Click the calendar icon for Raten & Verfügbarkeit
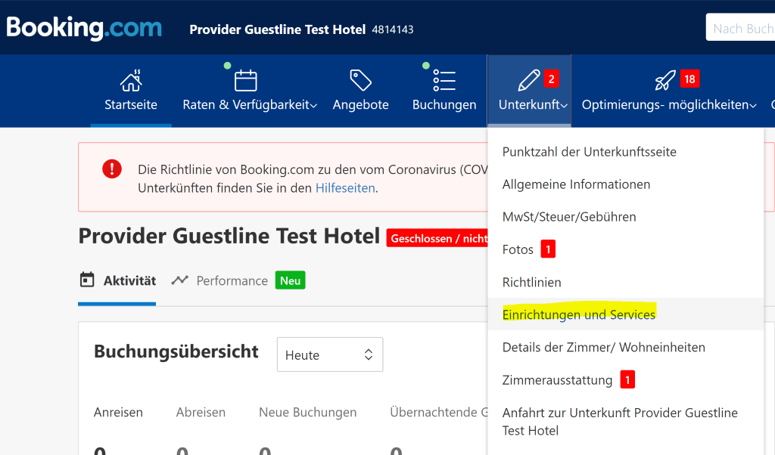 tap(246, 80)
